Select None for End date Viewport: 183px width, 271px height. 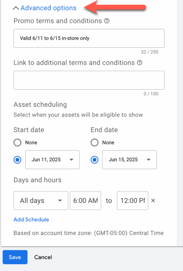(x=95, y=143)
